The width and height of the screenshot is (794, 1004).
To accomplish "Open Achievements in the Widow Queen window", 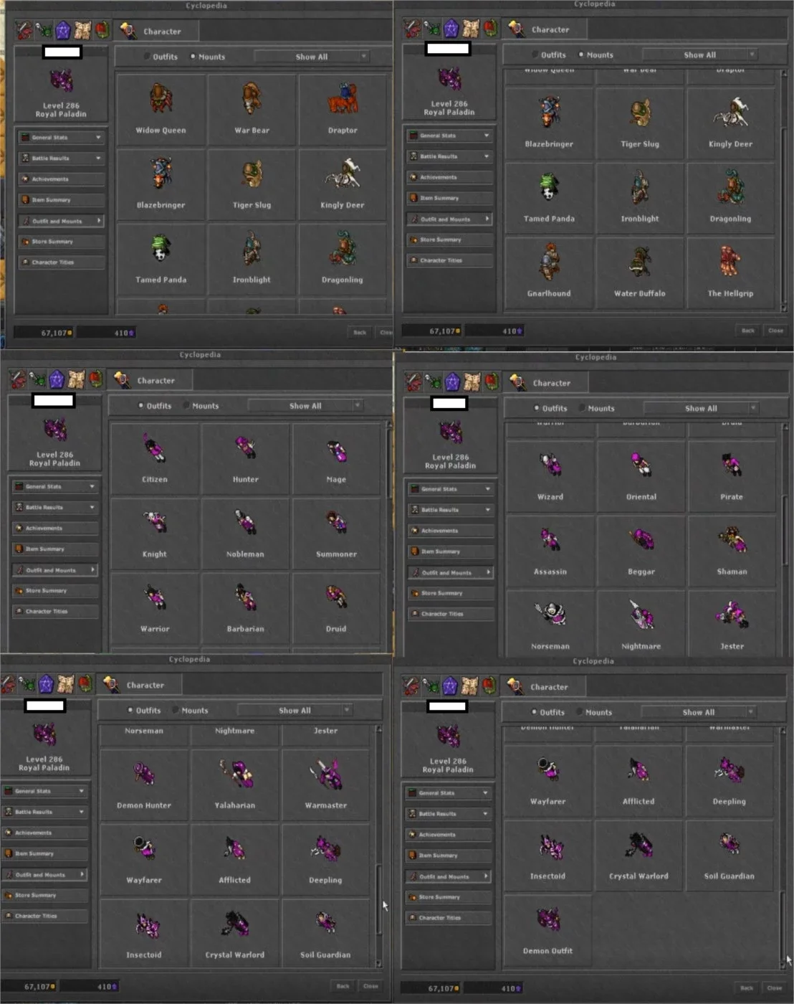I will (61, 179).
